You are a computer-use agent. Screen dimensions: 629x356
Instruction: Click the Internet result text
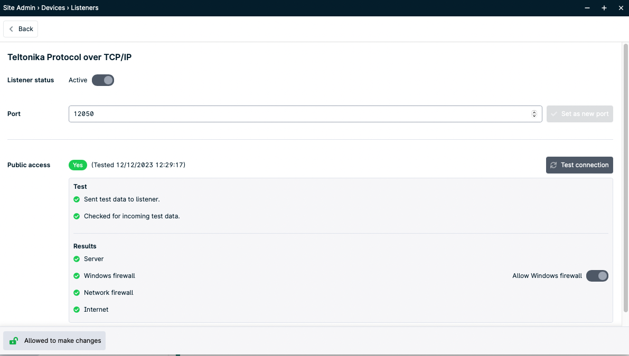96,310
